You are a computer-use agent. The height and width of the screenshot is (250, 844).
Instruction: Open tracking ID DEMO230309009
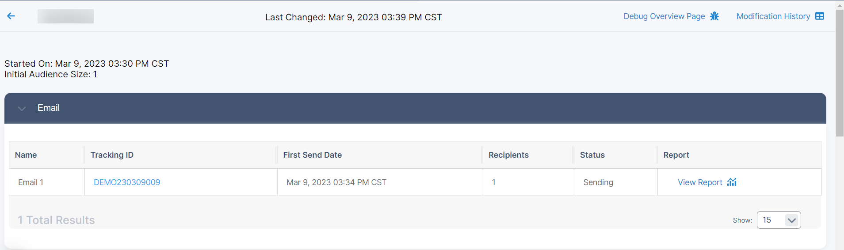[127, 182]
